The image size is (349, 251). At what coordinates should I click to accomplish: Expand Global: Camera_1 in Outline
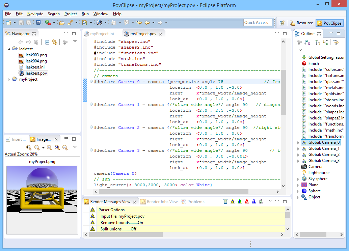click(298, 149)
